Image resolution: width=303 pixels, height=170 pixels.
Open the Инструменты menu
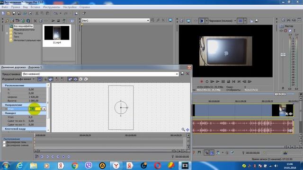[52, 7]
